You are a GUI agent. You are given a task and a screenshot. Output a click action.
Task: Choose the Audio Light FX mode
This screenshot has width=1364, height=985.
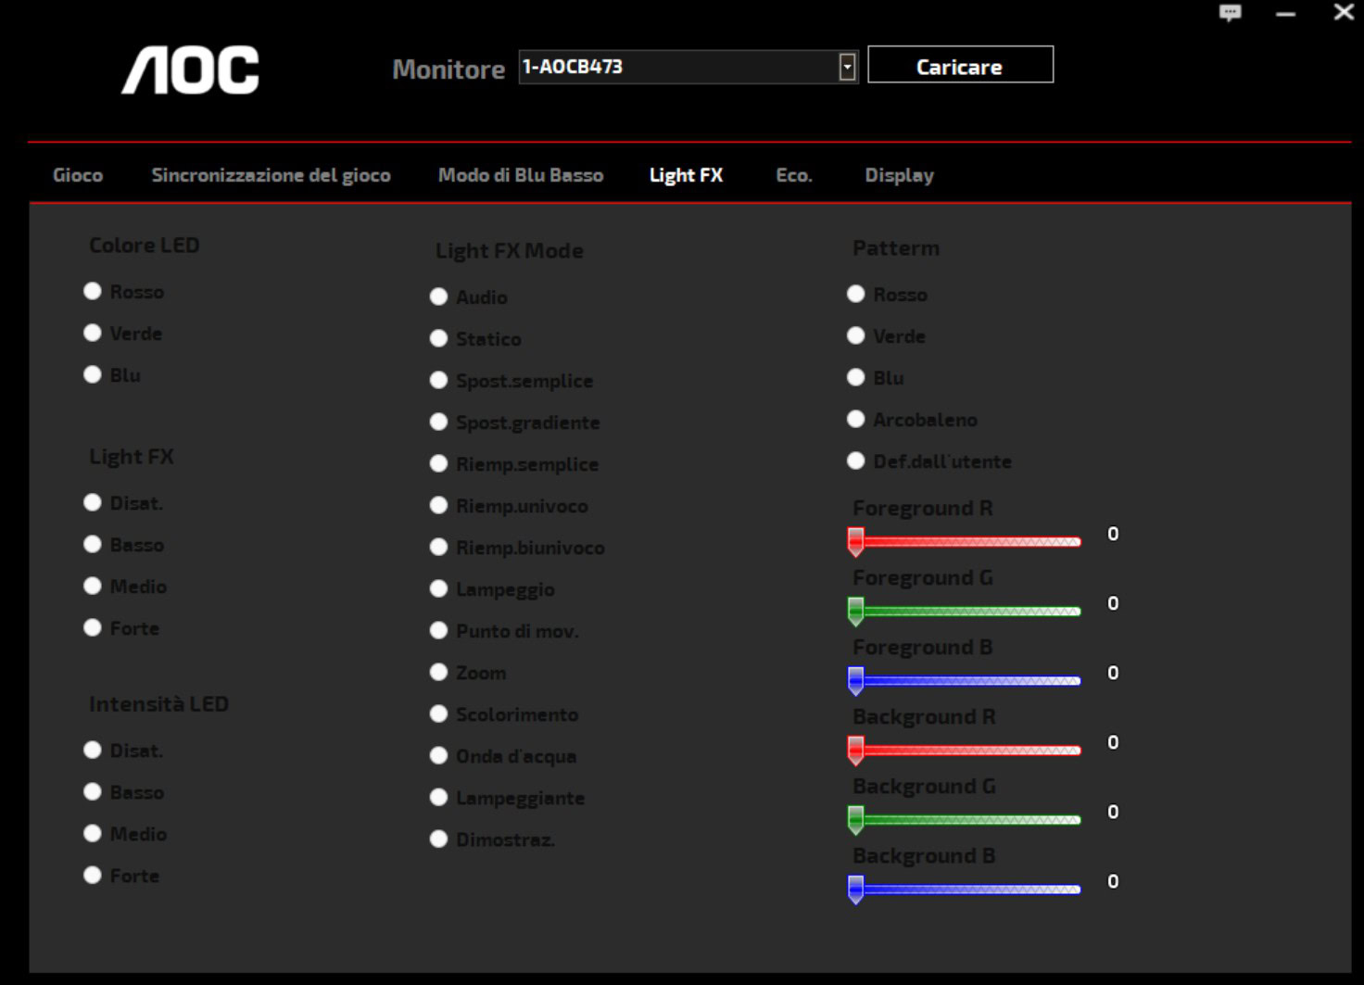[439, 297]
